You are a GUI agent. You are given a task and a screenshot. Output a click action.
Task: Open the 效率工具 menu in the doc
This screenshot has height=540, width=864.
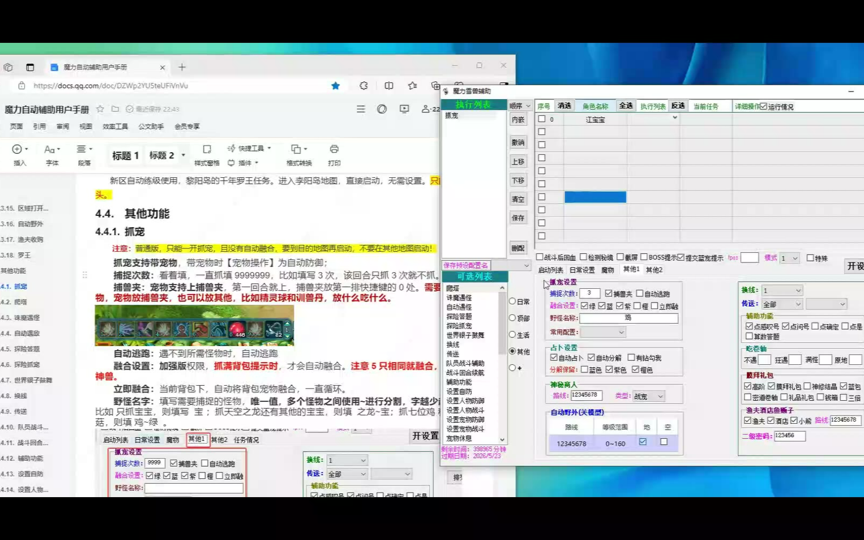[115, 126]
